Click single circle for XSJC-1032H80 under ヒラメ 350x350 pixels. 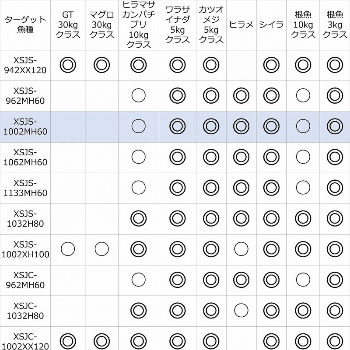coord(241,310)
